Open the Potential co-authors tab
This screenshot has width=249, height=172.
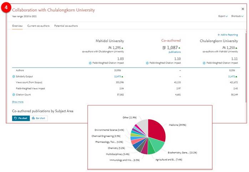(66, 26)
